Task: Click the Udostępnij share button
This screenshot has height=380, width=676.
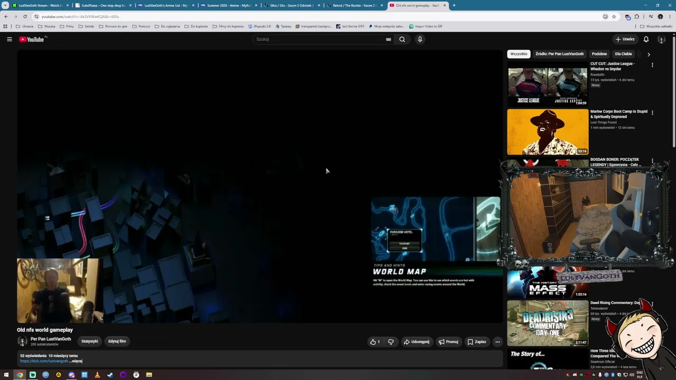Action: click(x=417, y=341)
